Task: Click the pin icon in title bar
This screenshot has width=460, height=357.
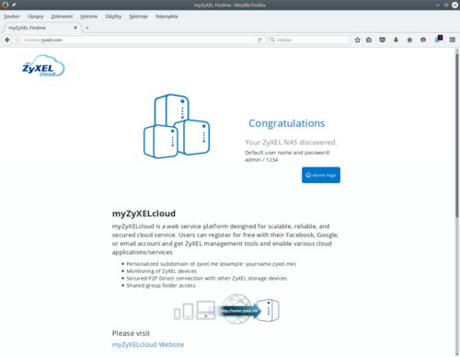Action: click(x=14, y=5)
